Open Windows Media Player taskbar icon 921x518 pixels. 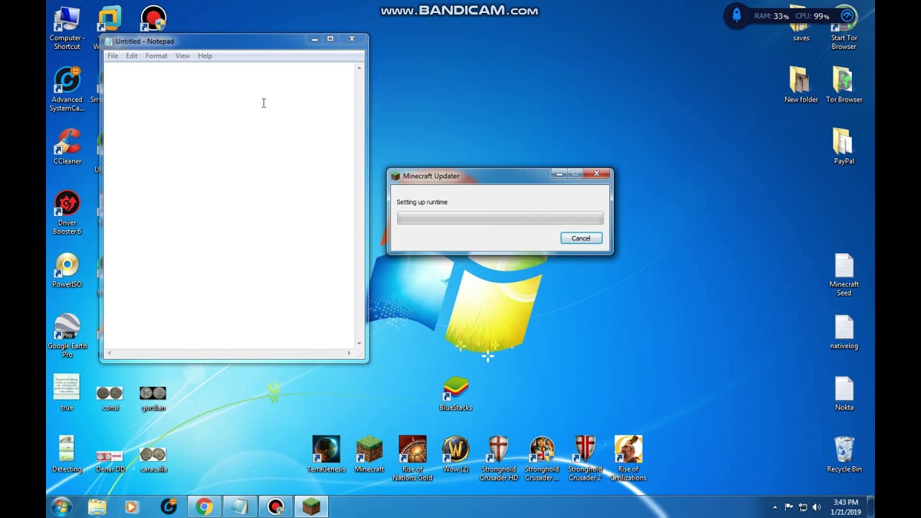pos(132,507)
